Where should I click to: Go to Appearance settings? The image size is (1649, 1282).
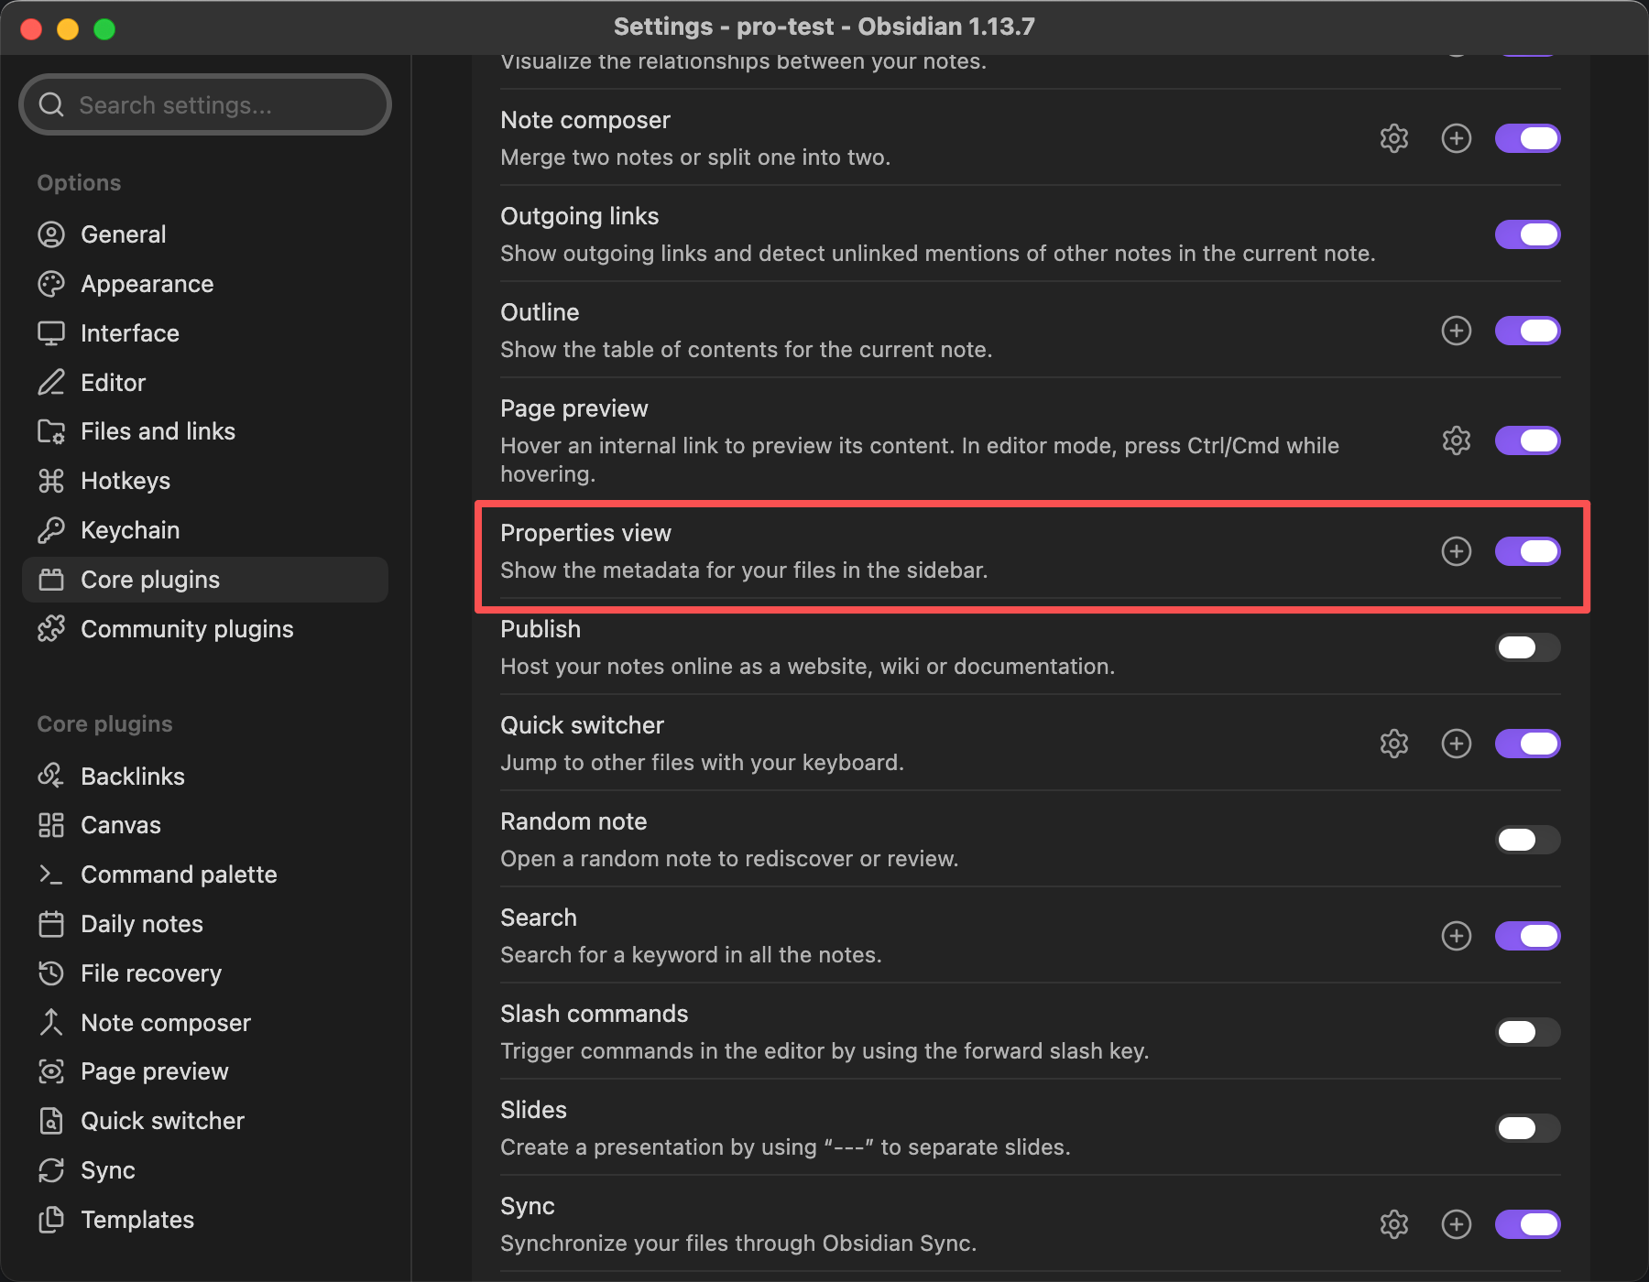point(205,284)
